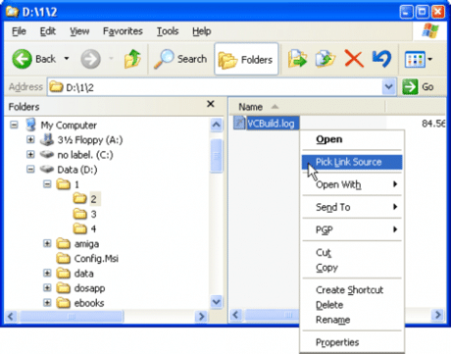Select folder 4 in the tree
Viewport: 451px width, 354px height.
pos(93,228)
